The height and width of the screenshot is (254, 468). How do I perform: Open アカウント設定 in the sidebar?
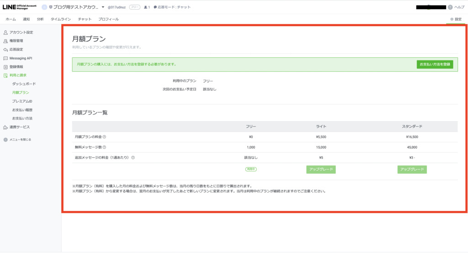click(21, 32)
